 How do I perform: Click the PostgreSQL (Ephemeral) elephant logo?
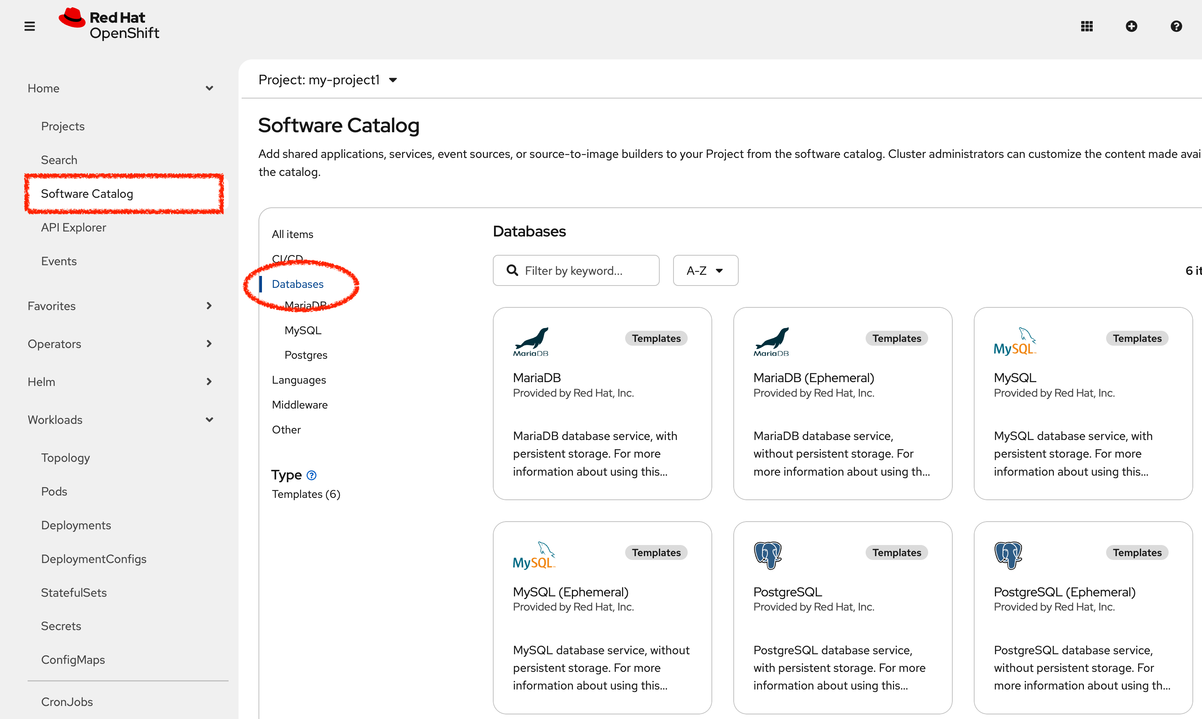1009,556
